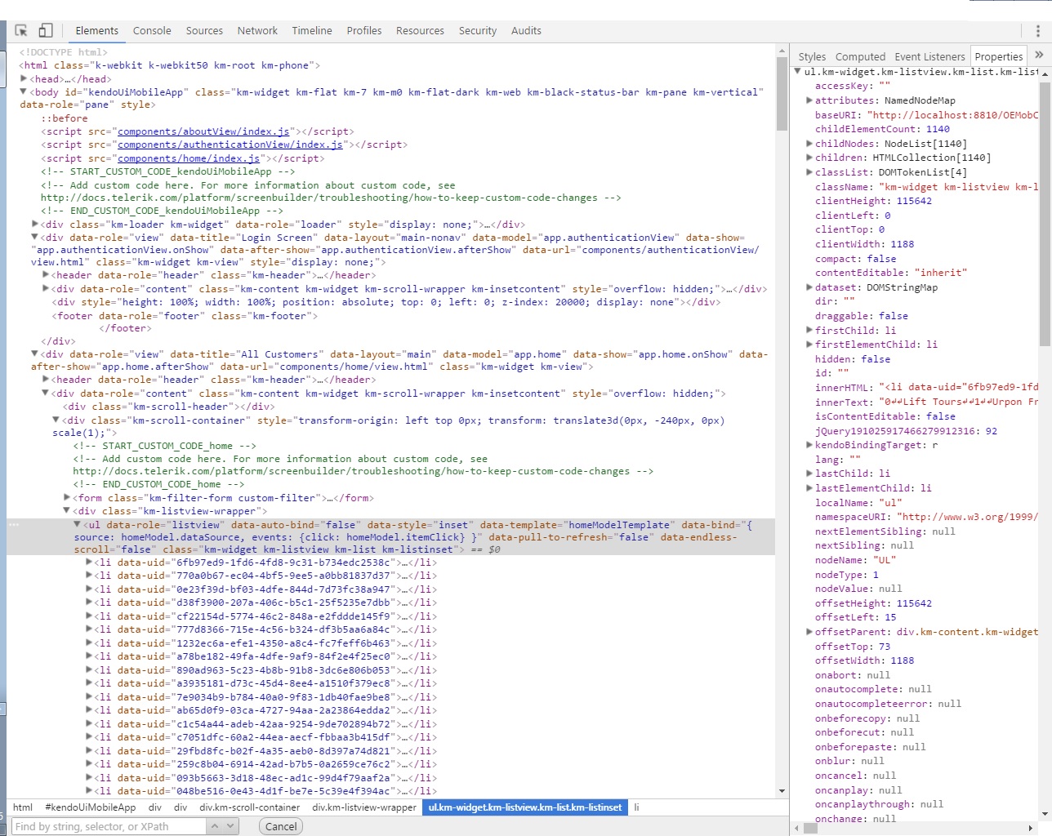Image resolution: width=1052 pixels, height=836 pixels.
Task: Expand the attributes NamedNodeMap property
Action: coord(809,100)
